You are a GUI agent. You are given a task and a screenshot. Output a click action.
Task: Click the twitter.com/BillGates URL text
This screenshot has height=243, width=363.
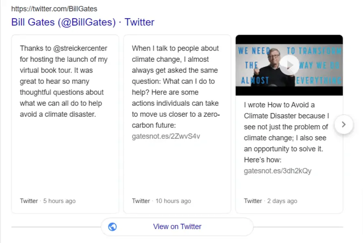coord(54,9)
